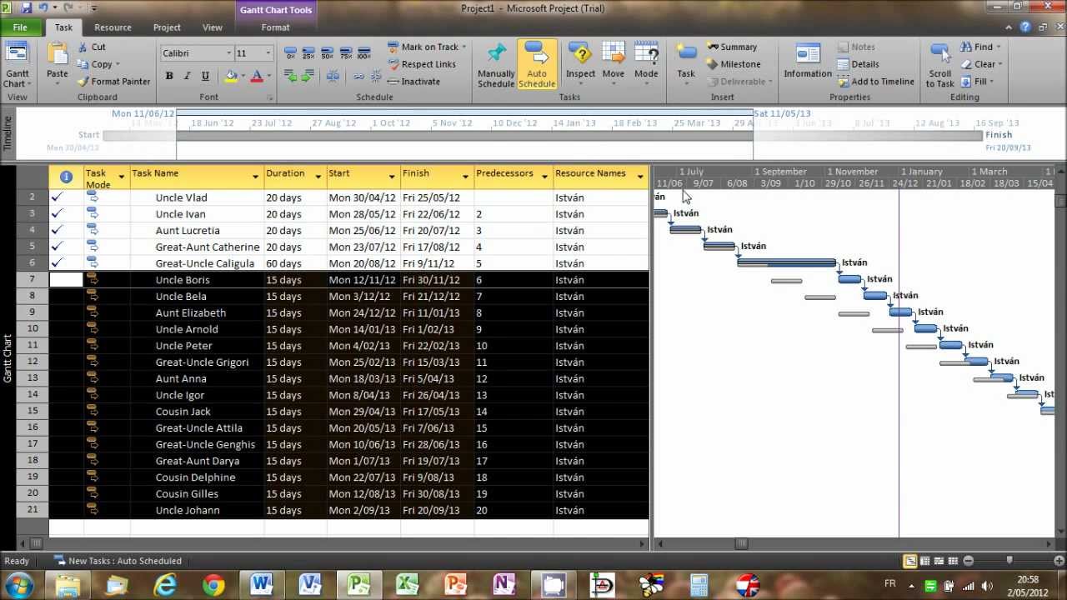The height and width of the screenshot is (600, 1067).
Task: Open the Gantt Chart view button
Action: pos(17,65)
